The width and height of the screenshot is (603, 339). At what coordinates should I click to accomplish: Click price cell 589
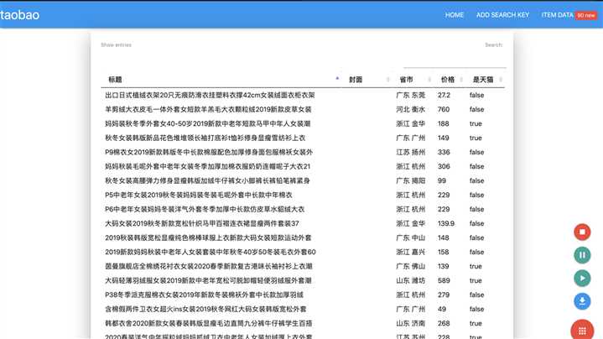click(444, 280)
